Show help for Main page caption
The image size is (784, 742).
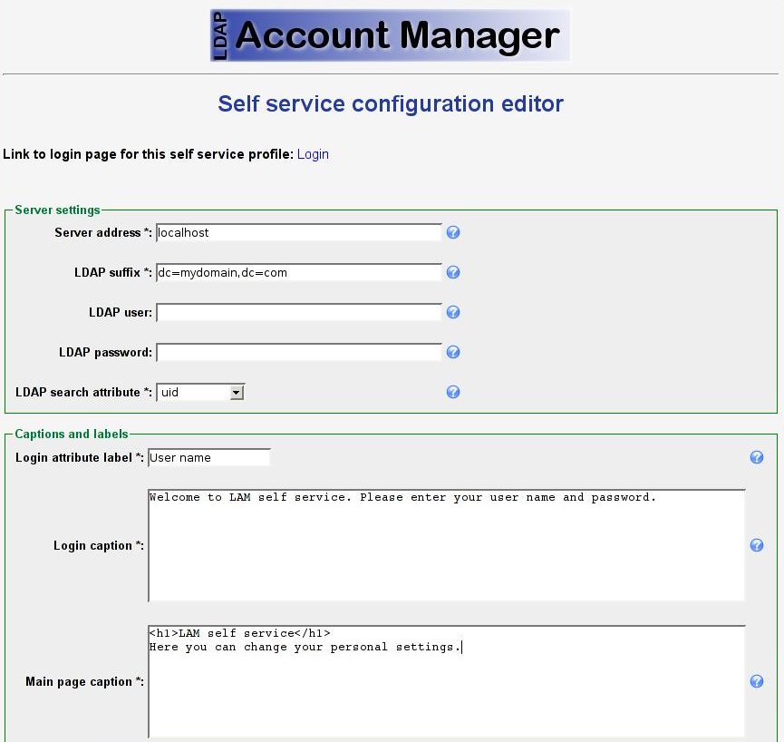757,681
